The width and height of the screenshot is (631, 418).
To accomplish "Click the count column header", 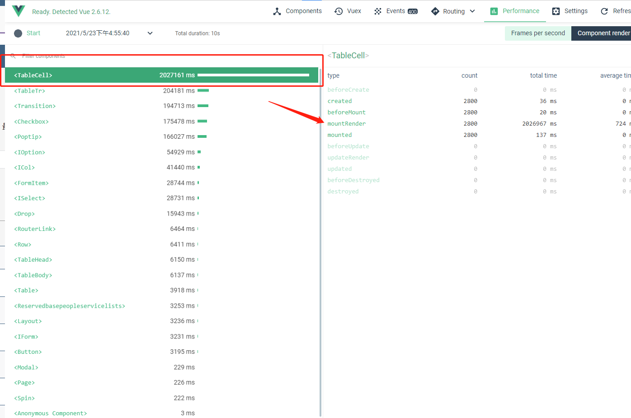I will tap(469, 75).
